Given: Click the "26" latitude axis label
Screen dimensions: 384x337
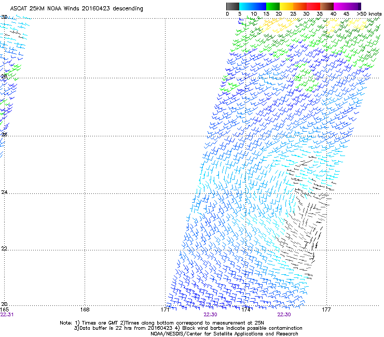Looking at the screenshot, I should coord(4,135).
